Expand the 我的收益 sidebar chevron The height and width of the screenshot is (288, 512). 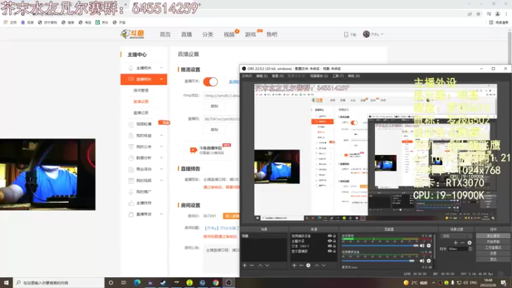point(161,136)
